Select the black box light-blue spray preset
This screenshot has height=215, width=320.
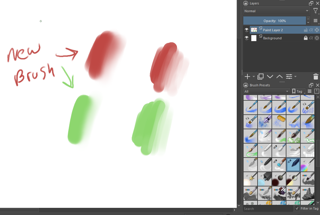(x=265, y=179)
